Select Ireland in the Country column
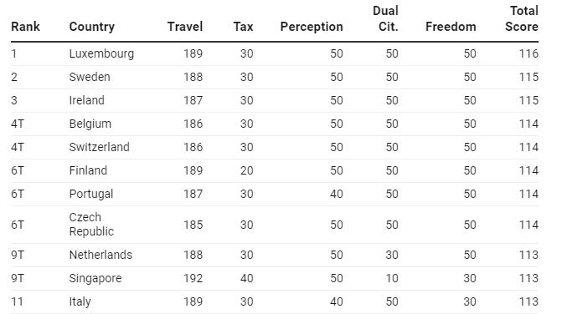 point(87,100)
